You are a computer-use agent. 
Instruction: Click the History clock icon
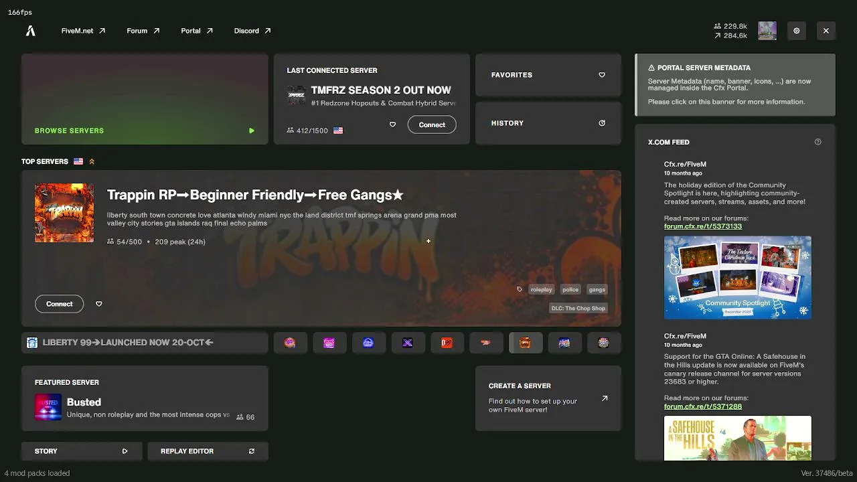coord(602,123)
